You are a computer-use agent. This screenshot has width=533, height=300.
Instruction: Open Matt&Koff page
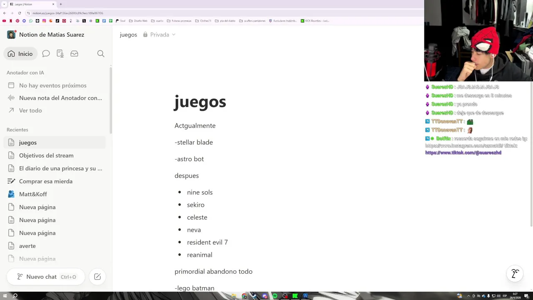click(x=55, y=194)
